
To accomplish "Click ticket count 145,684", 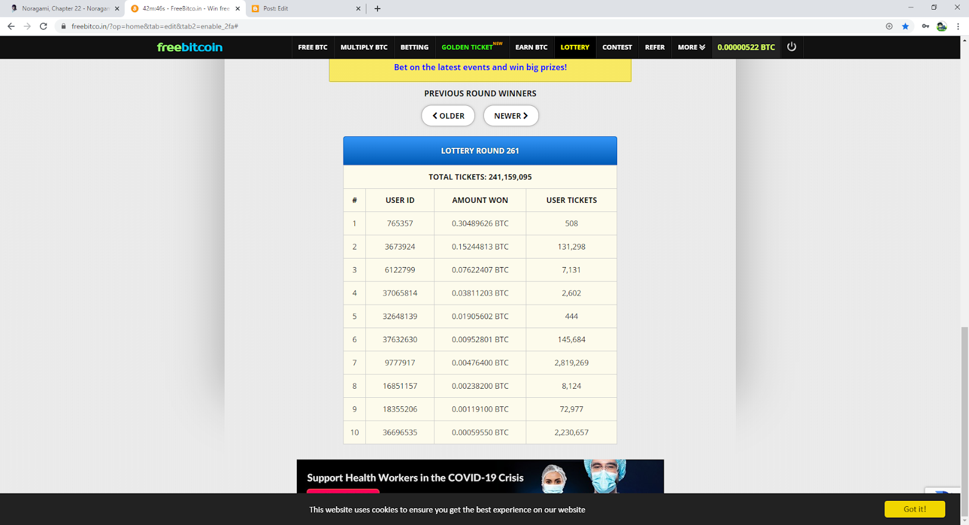I will point(572,340).
